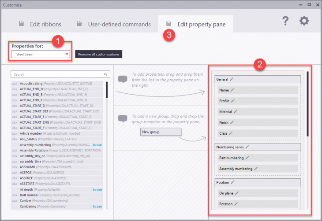The image size is (322, 221).
Task: Select ACTUAL_START_ENG property row
Action: tap(57, 122)
